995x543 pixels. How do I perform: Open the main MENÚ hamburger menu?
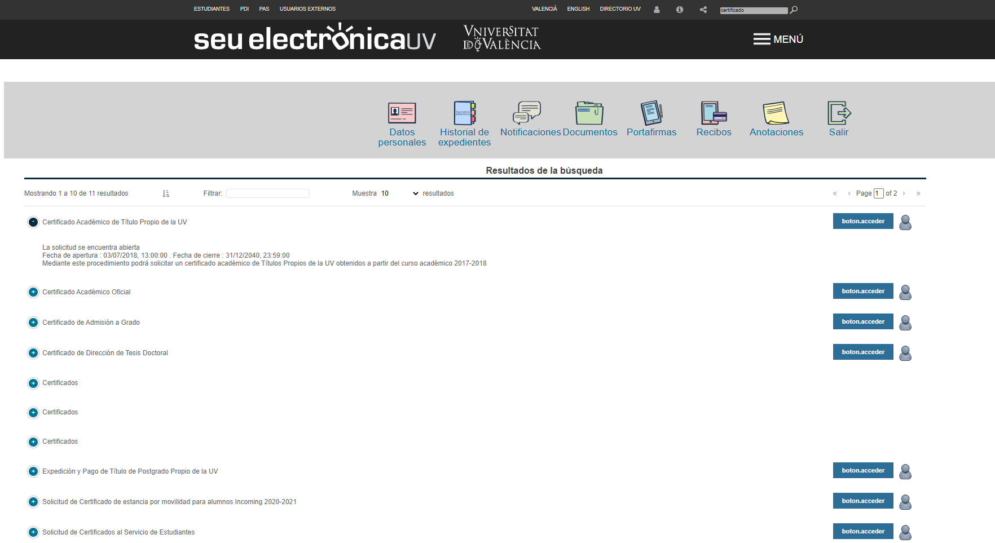click(x=778, y=39)
